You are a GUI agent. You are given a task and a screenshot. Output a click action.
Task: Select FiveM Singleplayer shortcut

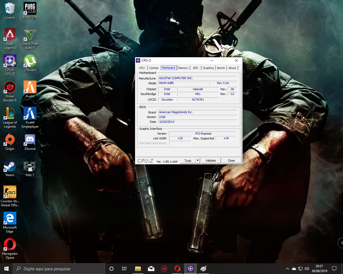coord(30,117)
